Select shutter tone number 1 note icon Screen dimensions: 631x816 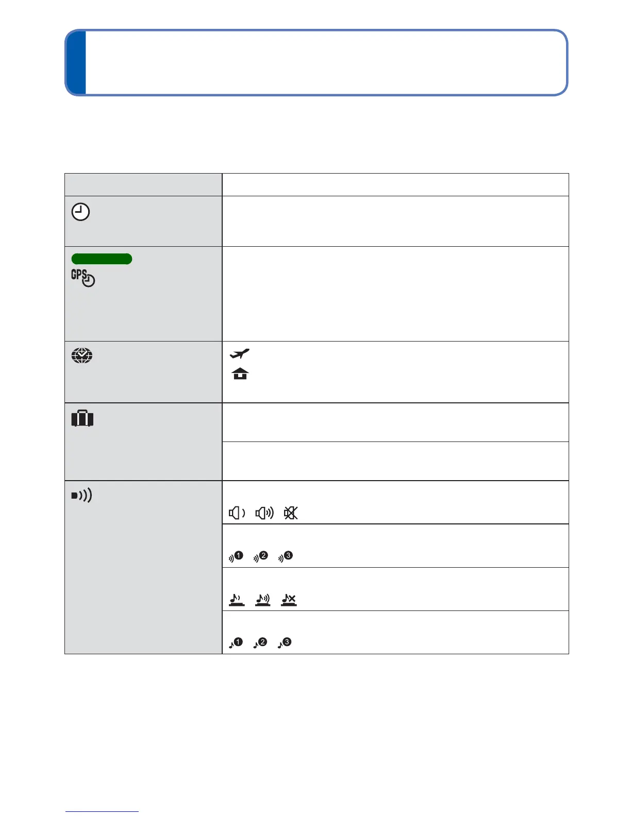pos(236,643)
